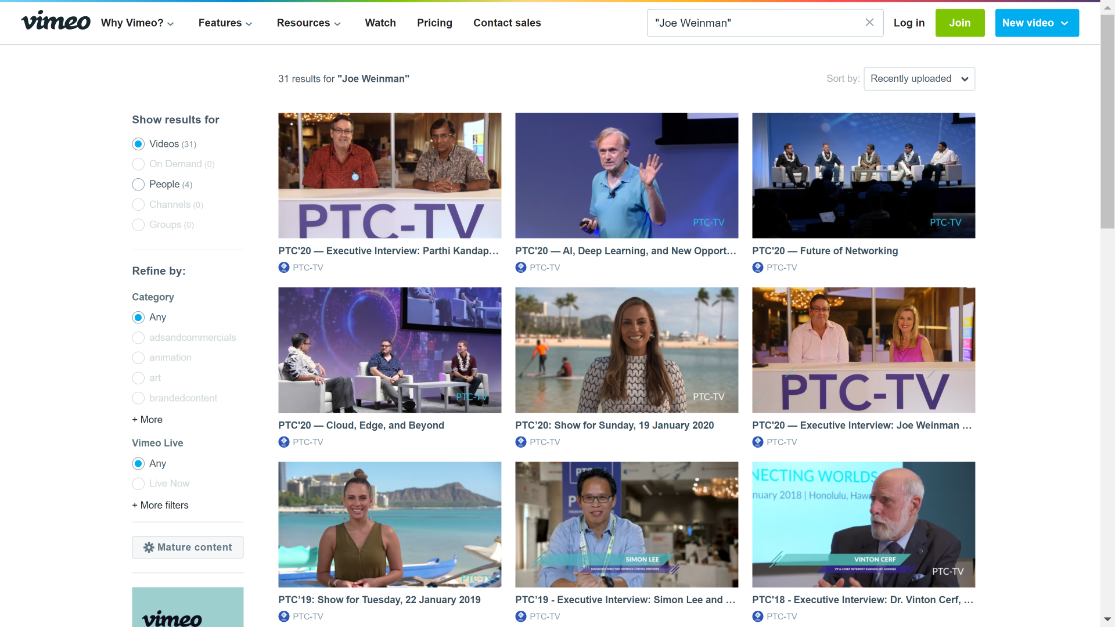Select the Groups (0) radio option
This screenshot has height=627, width=1115.
138,225
